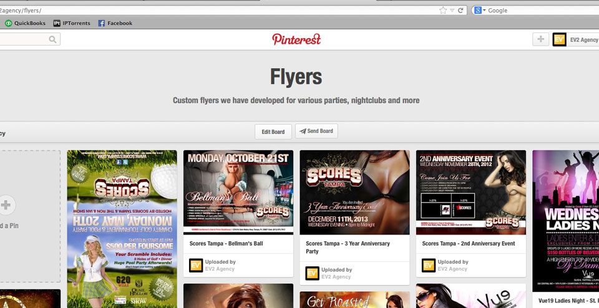The width and height of the screenshot is (599, 308).
Task: Open the QuickBooks bookmark
Action: (25, 23)
